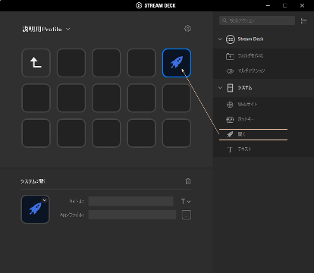Select the Webサイト globe icon

230,105
